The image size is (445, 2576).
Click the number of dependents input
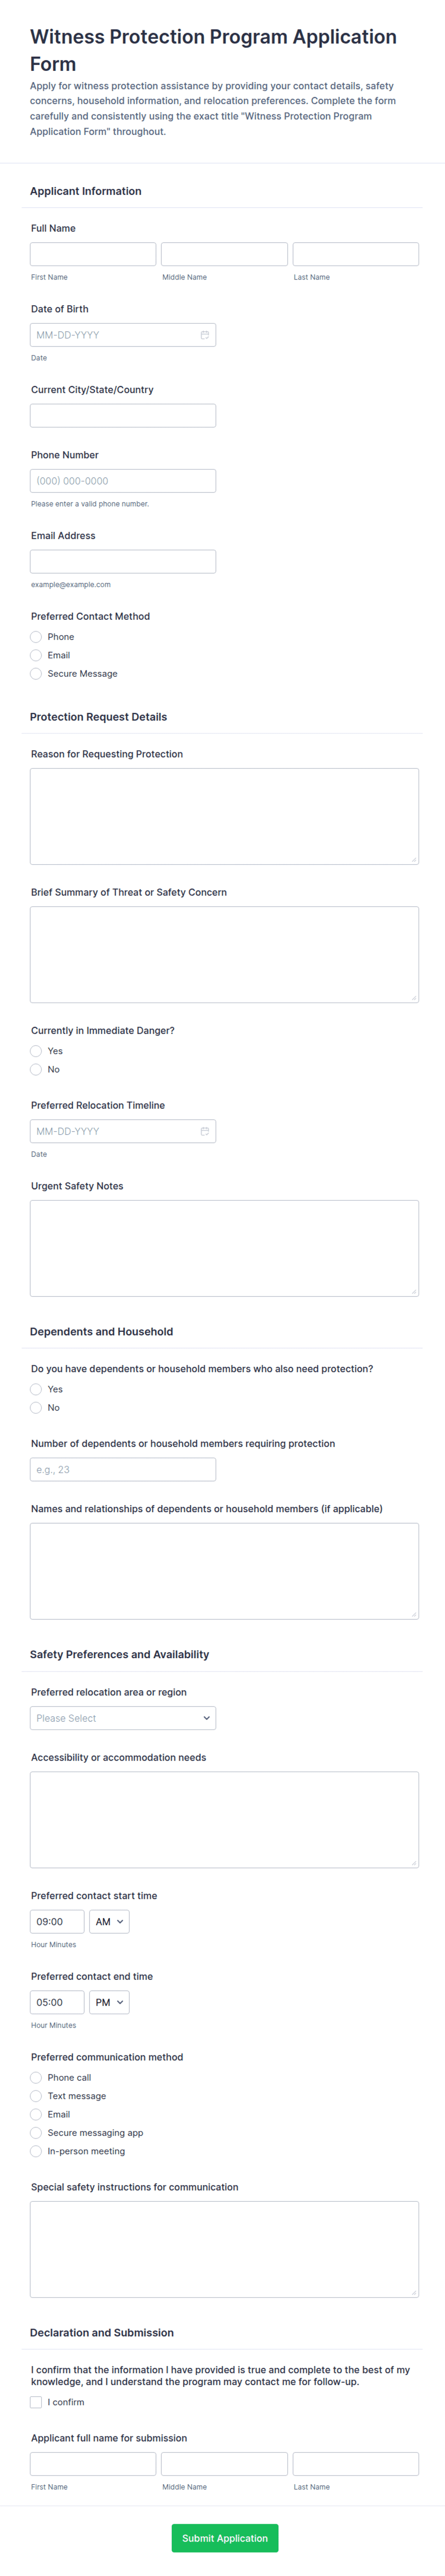pyautogui.click(x=123, y=1469)
